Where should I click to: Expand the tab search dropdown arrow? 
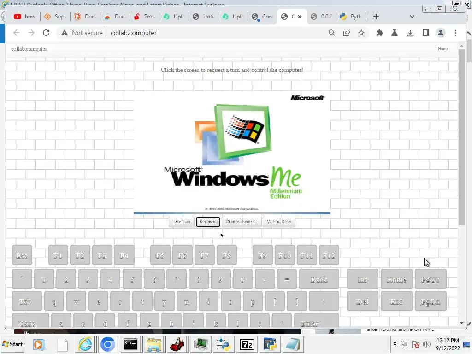(412, 17)
